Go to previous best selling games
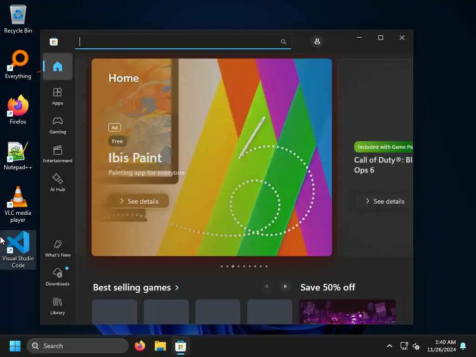 [266, 286]
